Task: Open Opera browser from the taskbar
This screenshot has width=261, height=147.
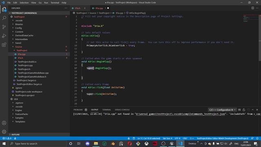Action: point(130,143)
